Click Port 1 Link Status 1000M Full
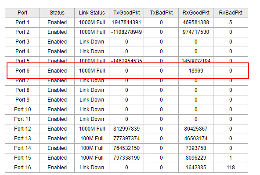 pyautogui.click(x=92, y=22)
